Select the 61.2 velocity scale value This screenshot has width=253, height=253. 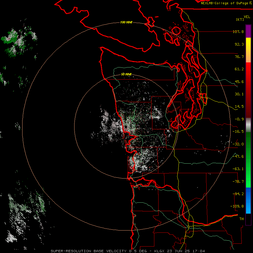tap(239, 69)
